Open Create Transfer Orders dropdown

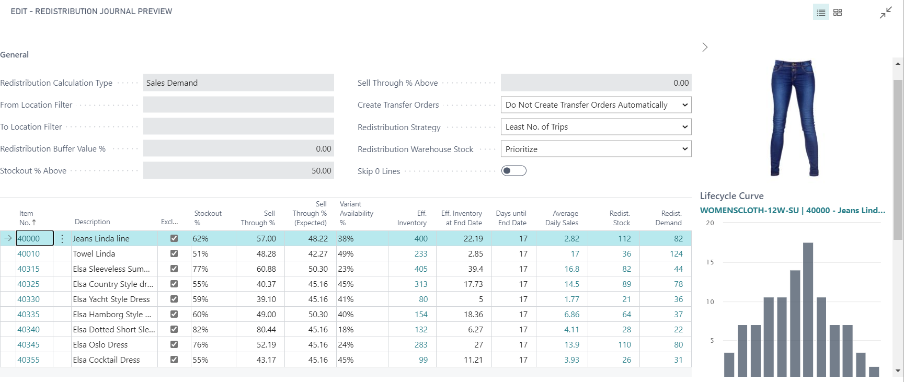coord(596,105)
